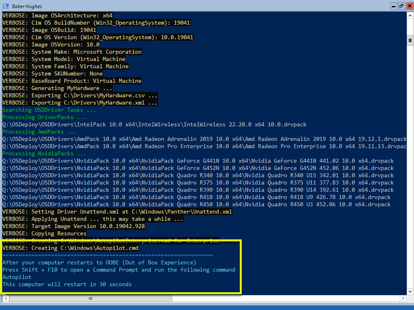Close the Baker Hughes console window
Screen dimensions: 414x310
point(410,6)
